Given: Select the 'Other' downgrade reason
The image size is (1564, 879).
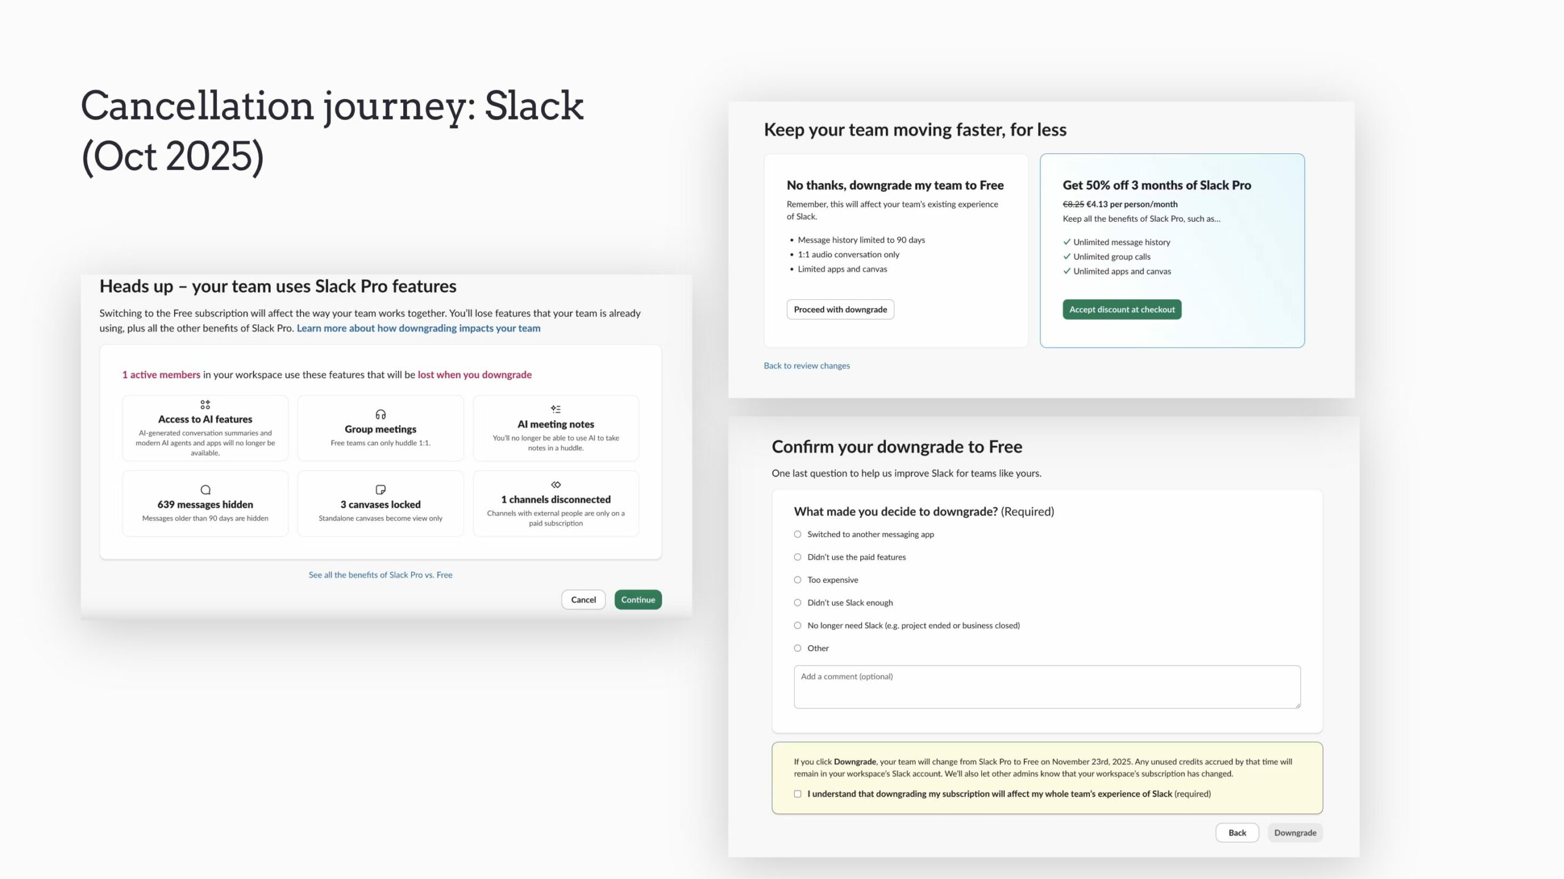Looking at the screenshot, I should pos(797,648).
